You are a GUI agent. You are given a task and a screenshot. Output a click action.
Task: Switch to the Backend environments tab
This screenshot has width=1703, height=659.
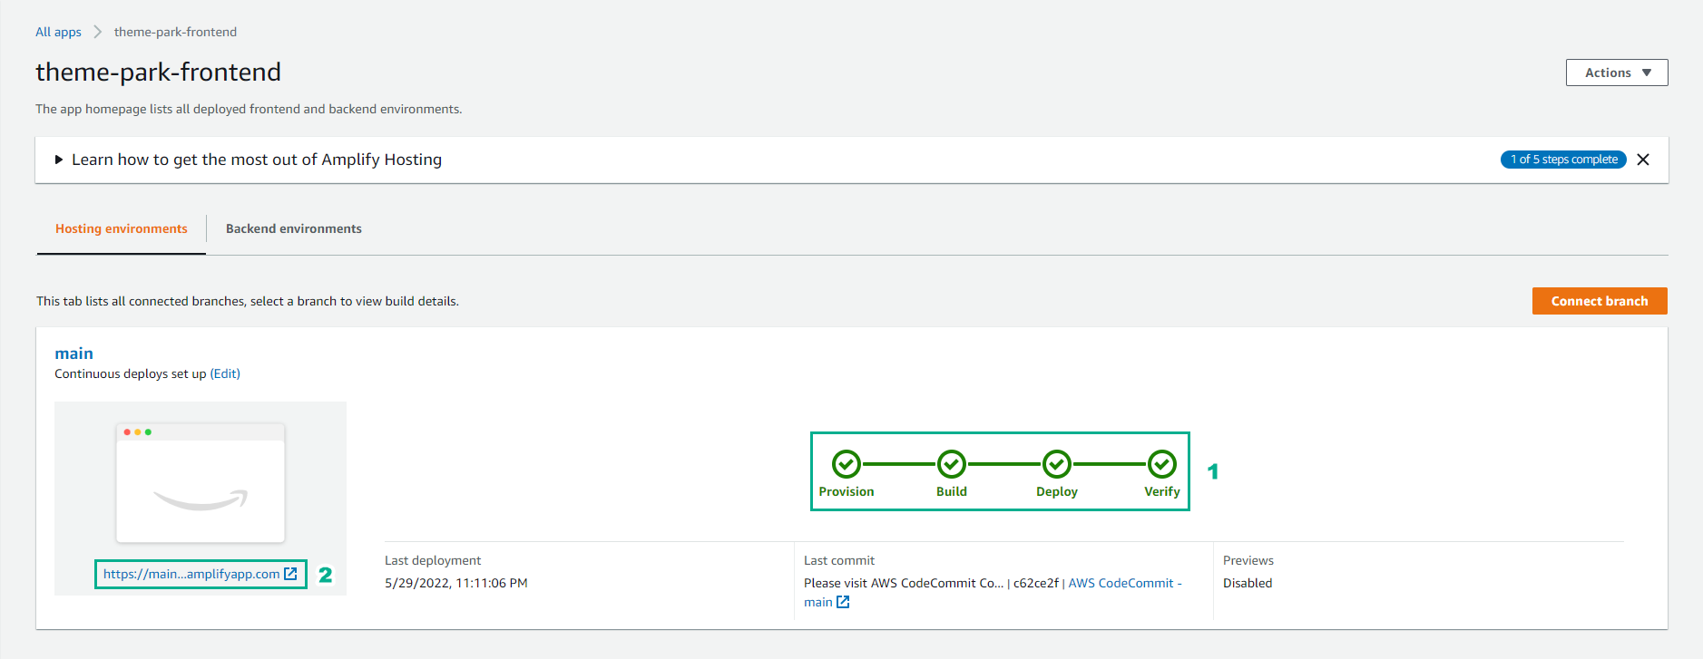(293, 229)
